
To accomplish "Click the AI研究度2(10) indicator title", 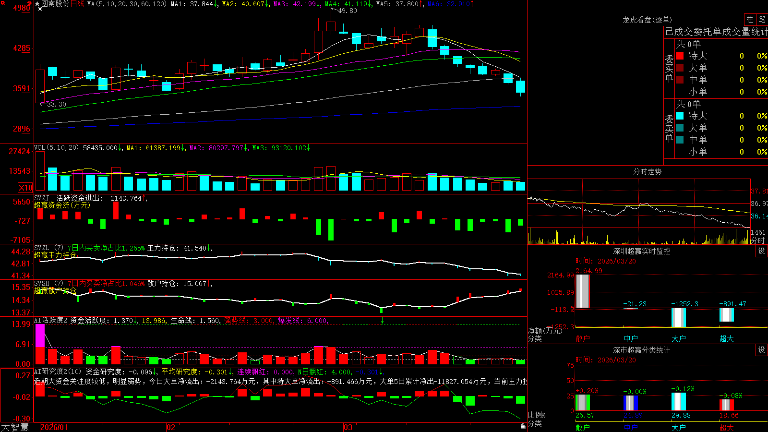I will pos(58,372).
